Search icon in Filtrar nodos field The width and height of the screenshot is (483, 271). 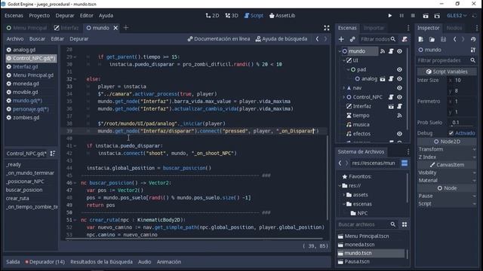(393, 39)
